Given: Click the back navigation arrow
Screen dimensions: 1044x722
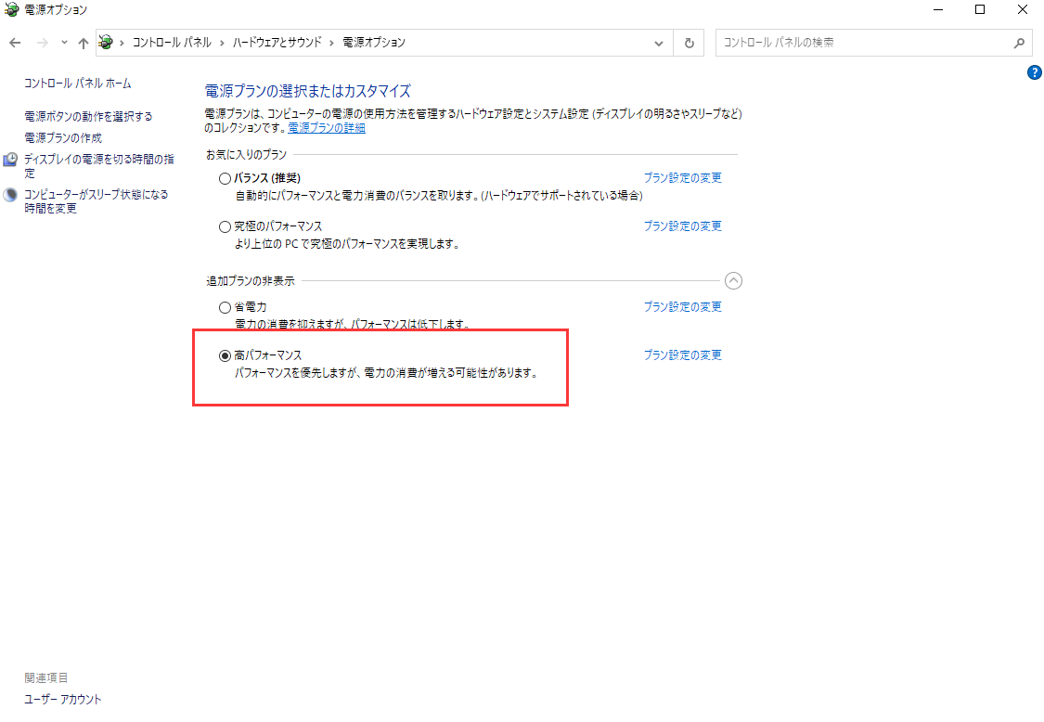Looking at the screenshot, I should point(15,43).
